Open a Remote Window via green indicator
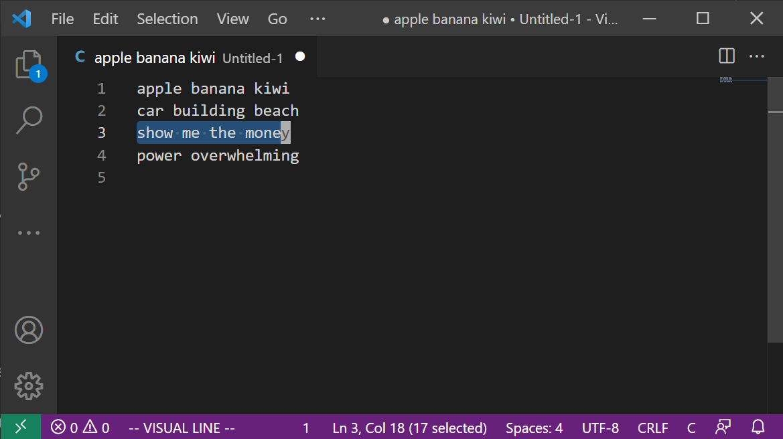This screenshot has height=439, width=783. 21,427
